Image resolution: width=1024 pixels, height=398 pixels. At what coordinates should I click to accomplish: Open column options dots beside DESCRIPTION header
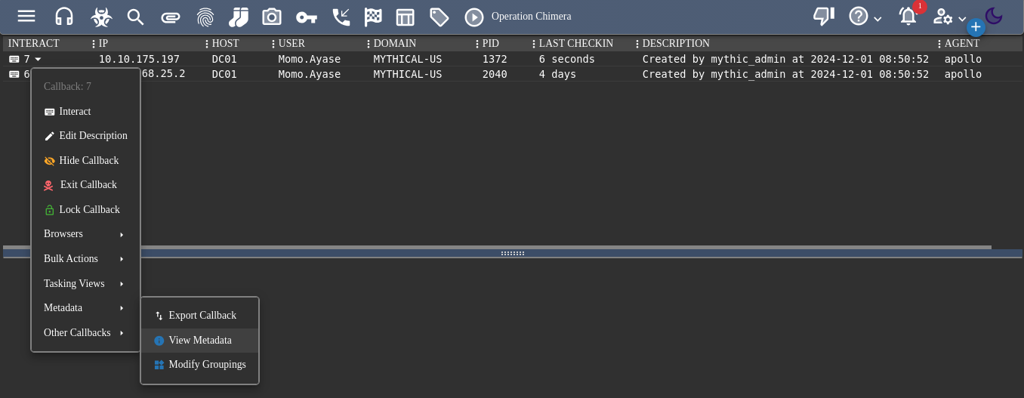click(637, 44)
